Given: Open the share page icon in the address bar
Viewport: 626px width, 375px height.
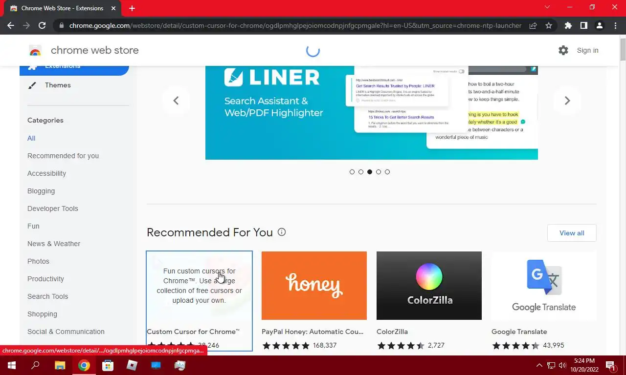Looking at the screenshot, I should pos(533,25).
